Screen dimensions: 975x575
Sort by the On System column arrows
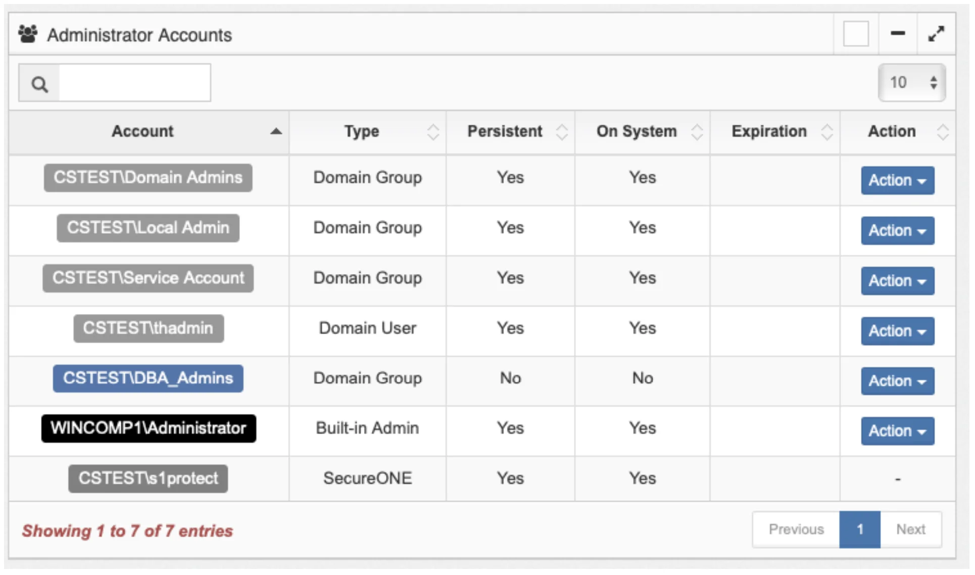pos(697,132)
